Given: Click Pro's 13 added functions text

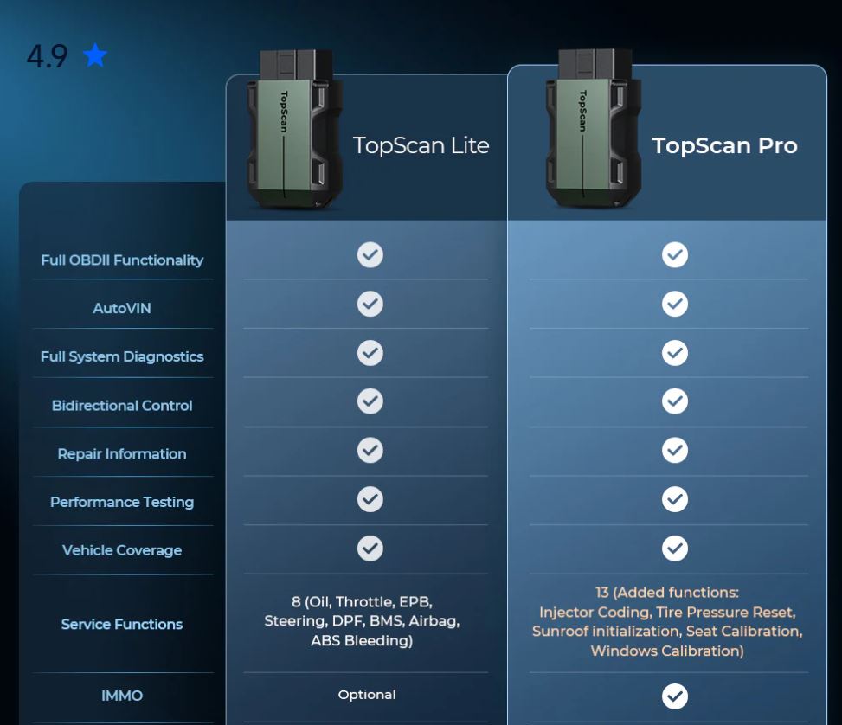Looking at the screenshot, I should (667, 621).
